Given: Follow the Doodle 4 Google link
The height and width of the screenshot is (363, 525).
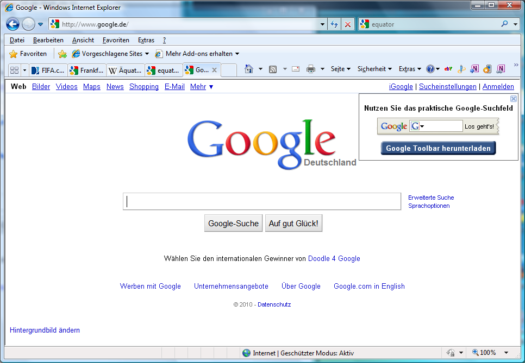Looking at the screenshot, I should (334, 259).
